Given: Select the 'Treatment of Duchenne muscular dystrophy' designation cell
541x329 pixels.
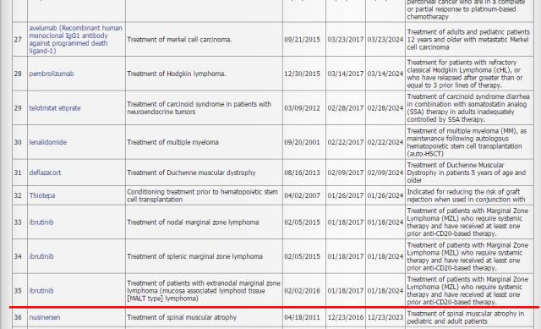Looking at the screenshot, I should pyautogui.click(x=204, y=173).
